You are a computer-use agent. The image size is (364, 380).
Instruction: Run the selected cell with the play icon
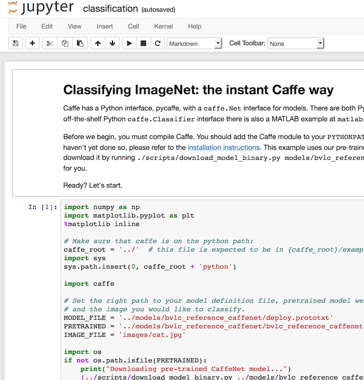(130, 44)
